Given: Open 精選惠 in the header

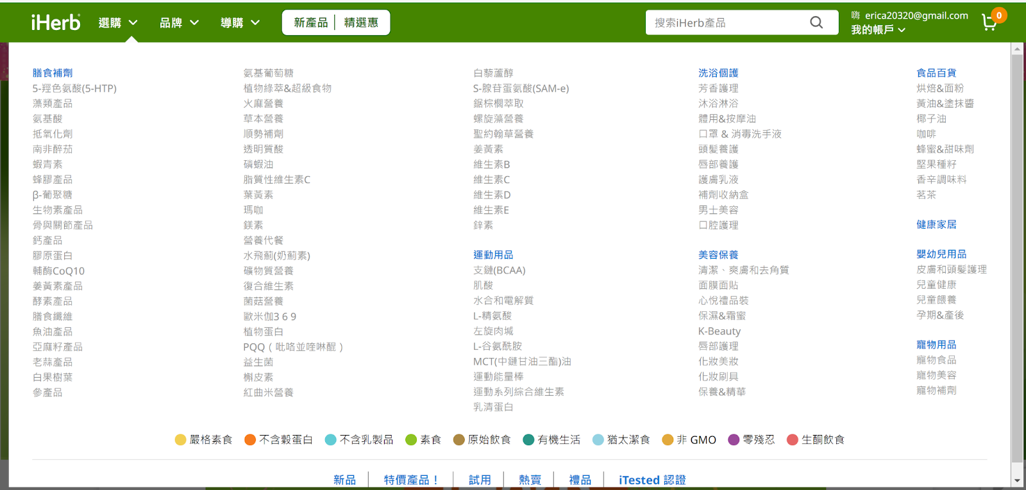Looking at the screenshot, I should click(x=361, y=22).
